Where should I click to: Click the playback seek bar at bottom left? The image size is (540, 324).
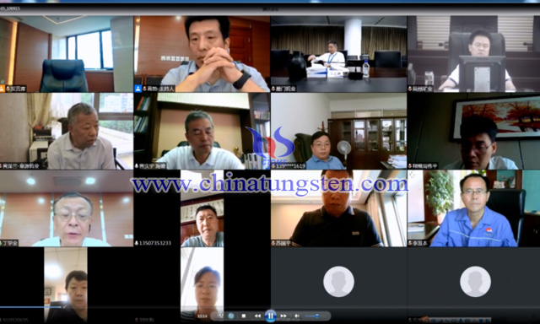(x=31, y=307)
